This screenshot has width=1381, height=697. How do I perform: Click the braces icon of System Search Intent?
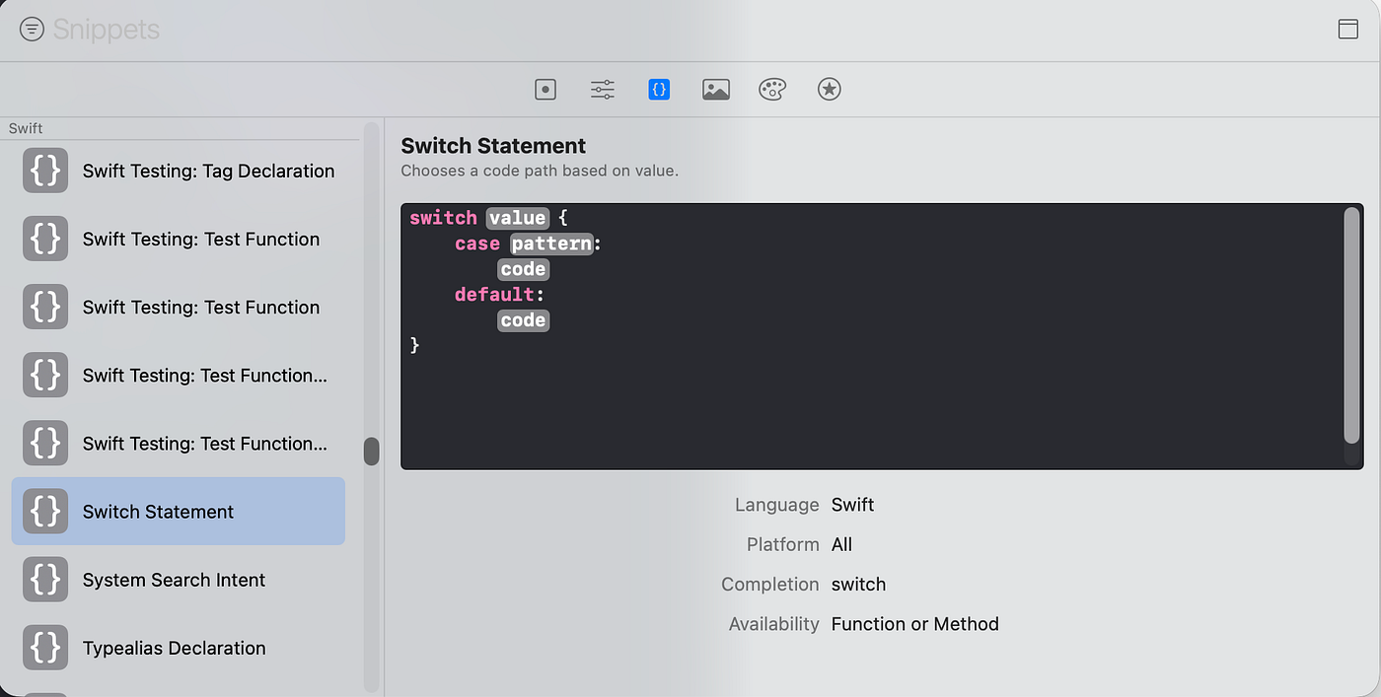pos(45,580)
